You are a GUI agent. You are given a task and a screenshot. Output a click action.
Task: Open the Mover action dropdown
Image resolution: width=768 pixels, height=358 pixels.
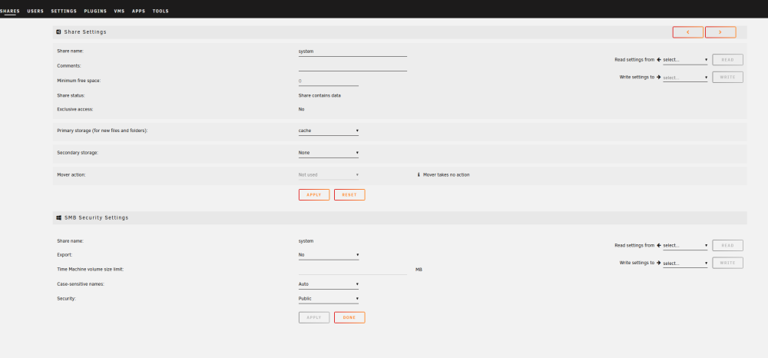coord(328,175)
